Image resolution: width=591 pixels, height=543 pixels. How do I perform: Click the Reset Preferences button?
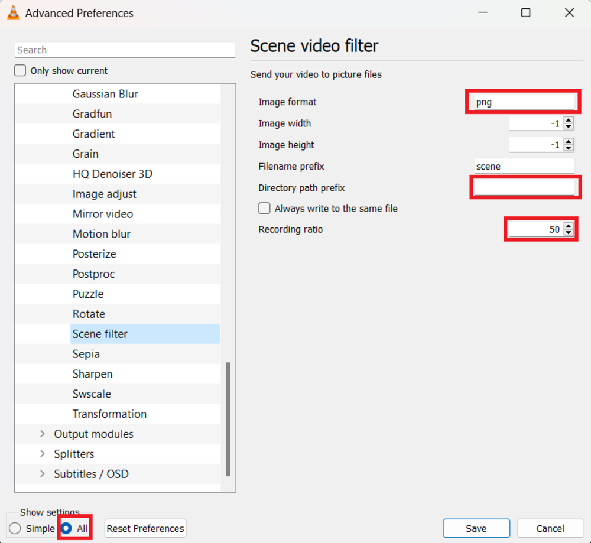(145, 528)
